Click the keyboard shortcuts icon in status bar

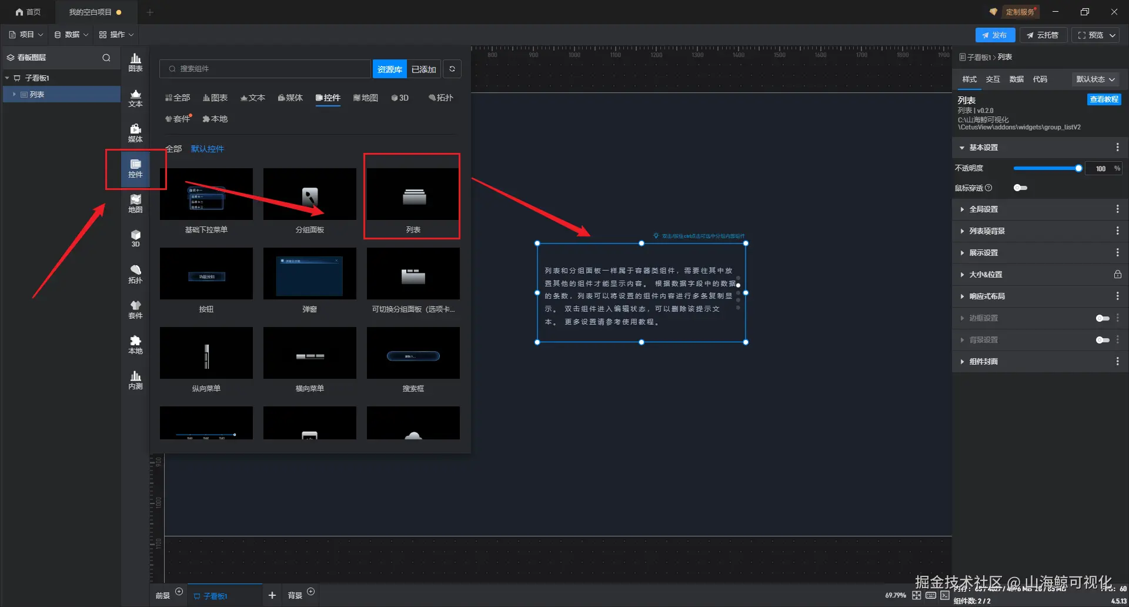coord(931,595)
